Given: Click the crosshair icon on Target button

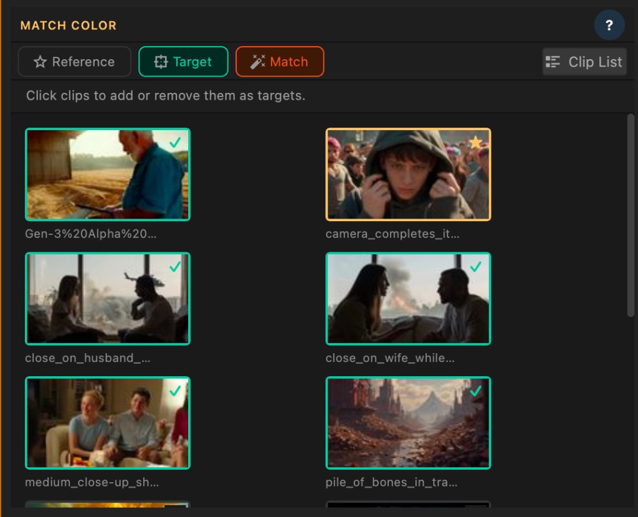Looking at the screenshot, I should (161, 62).
